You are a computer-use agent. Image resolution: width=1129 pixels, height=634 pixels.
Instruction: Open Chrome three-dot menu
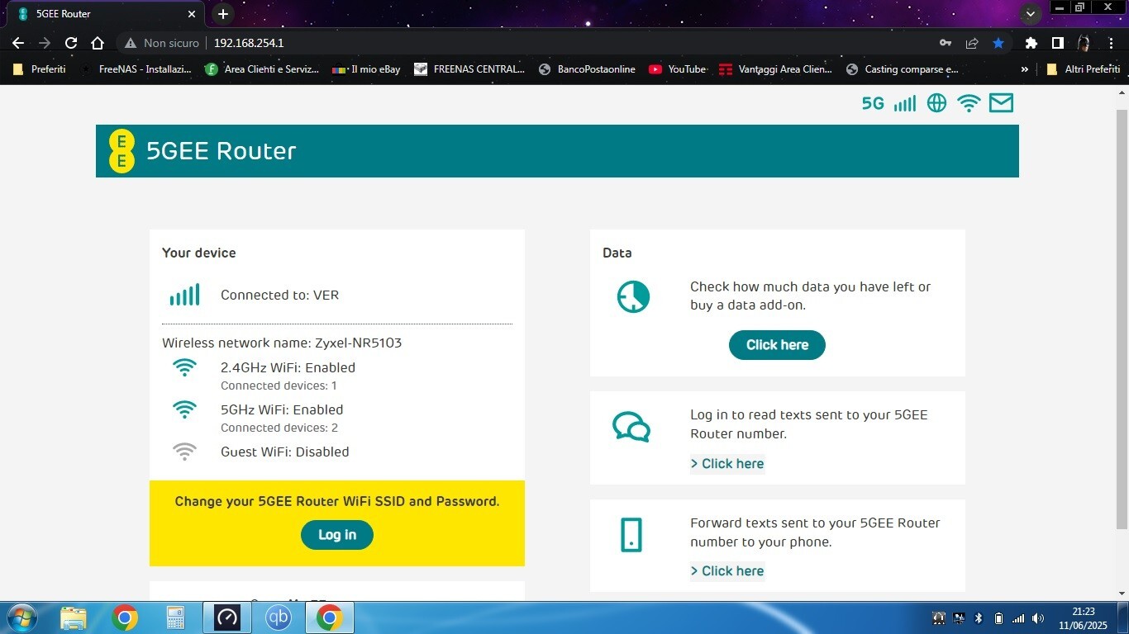1111,43
